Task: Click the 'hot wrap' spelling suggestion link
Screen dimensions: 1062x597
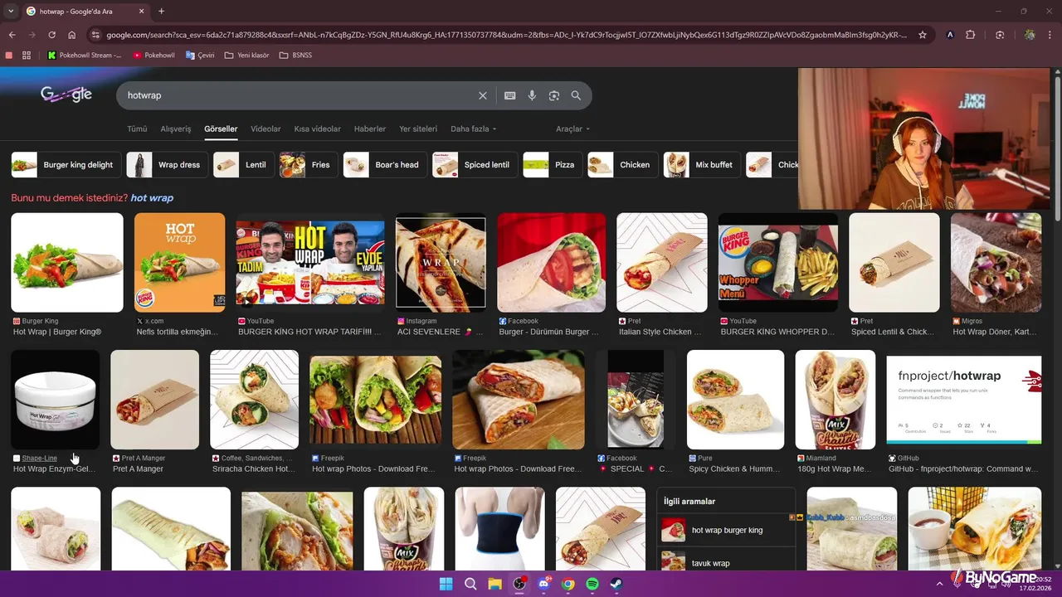Action: pyautogui.click(x=152, y=198)
